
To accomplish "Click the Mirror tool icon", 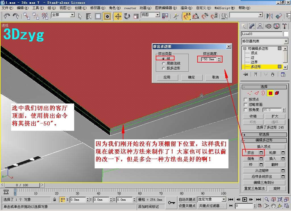I will pyautogui.click(x=269, y=16).
